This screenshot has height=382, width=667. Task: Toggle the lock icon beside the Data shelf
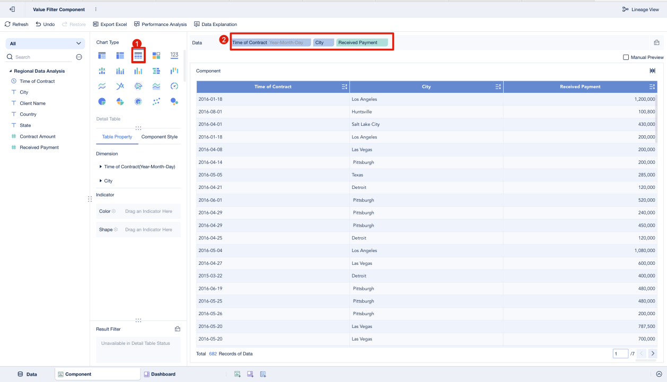[656, 41]
